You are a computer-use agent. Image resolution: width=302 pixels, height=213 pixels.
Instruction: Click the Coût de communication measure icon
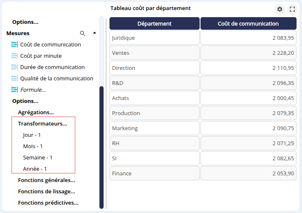(15, 44)
